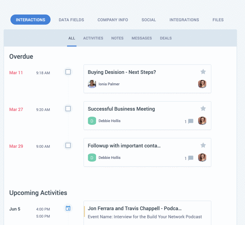Click Debbie Hollis name under Successful Business Meeting
The height and width of the screenshot is (225, 245).
click(x=110, y=121)
